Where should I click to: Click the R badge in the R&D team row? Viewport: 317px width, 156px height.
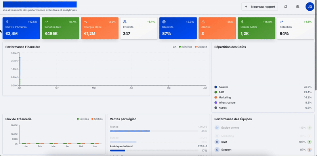click(x=217, y=142)
